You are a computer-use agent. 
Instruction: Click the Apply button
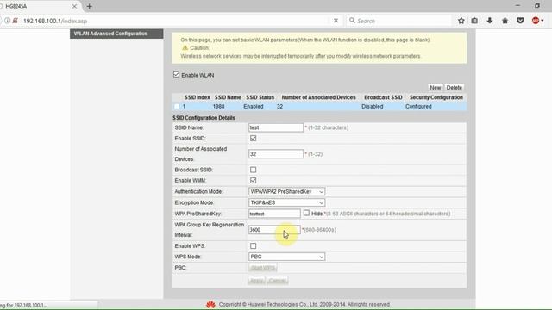pyautogui.click(x=256, y=281)
